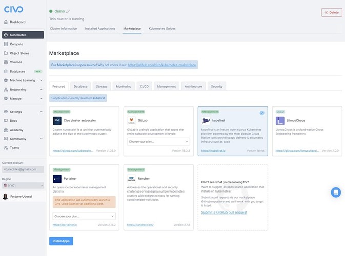Click the Install Apps button
The image size is (345, 256).
coord(61,241)
